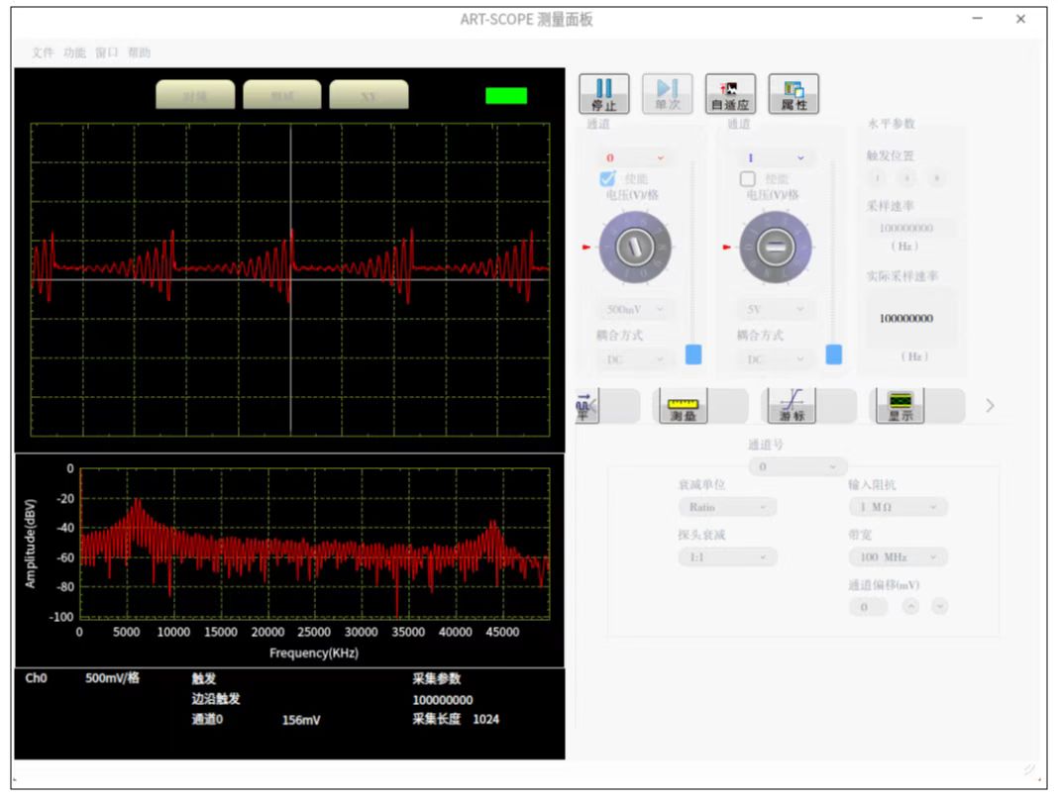Viewport: 1058px width, 802px height.
Task: Click the channel 0 voltage knob dial
Action: click(x=635, y=247)
